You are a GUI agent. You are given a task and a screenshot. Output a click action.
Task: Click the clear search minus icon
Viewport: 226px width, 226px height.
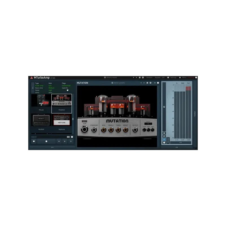pos(72,137)
